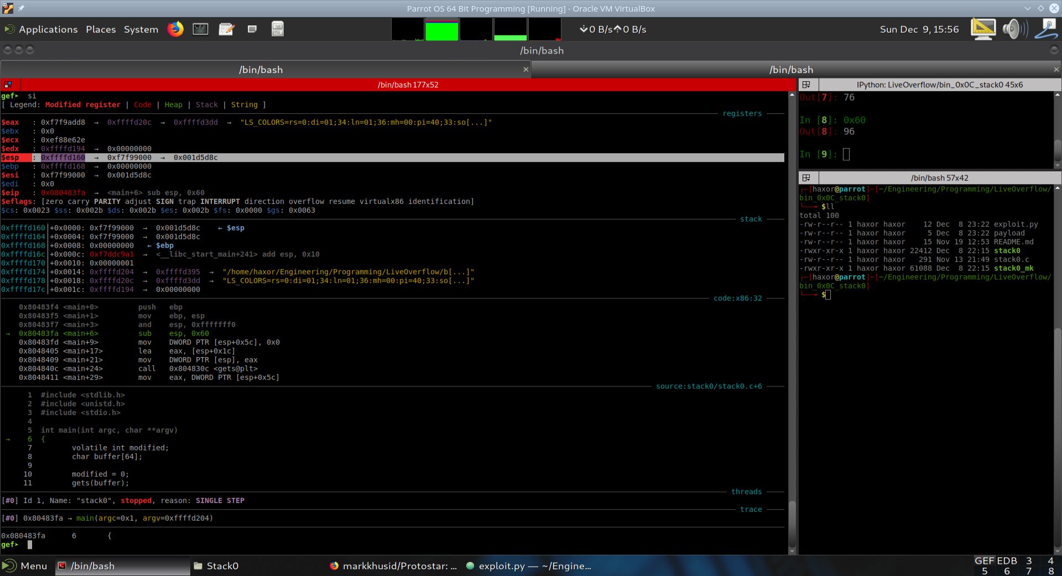Click the highlighted $esp register row
This screenshot has height=576, width=1062.
pos(393,158)
